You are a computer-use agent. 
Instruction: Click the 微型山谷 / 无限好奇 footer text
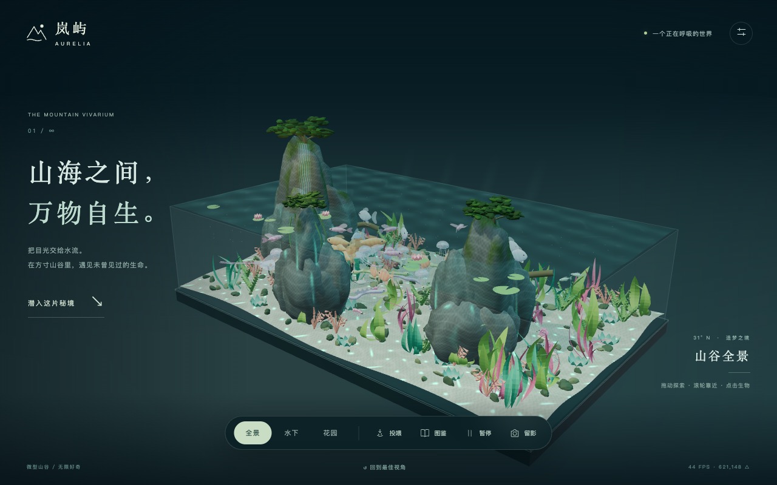tap(53, 467)
